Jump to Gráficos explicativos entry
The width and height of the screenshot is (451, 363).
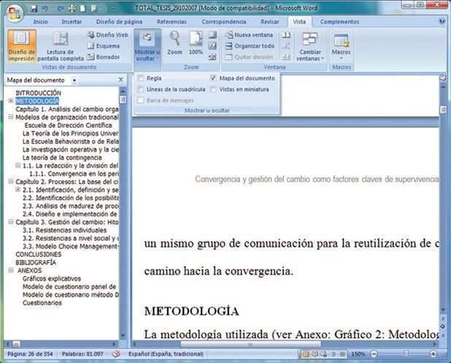click(52, 278)
